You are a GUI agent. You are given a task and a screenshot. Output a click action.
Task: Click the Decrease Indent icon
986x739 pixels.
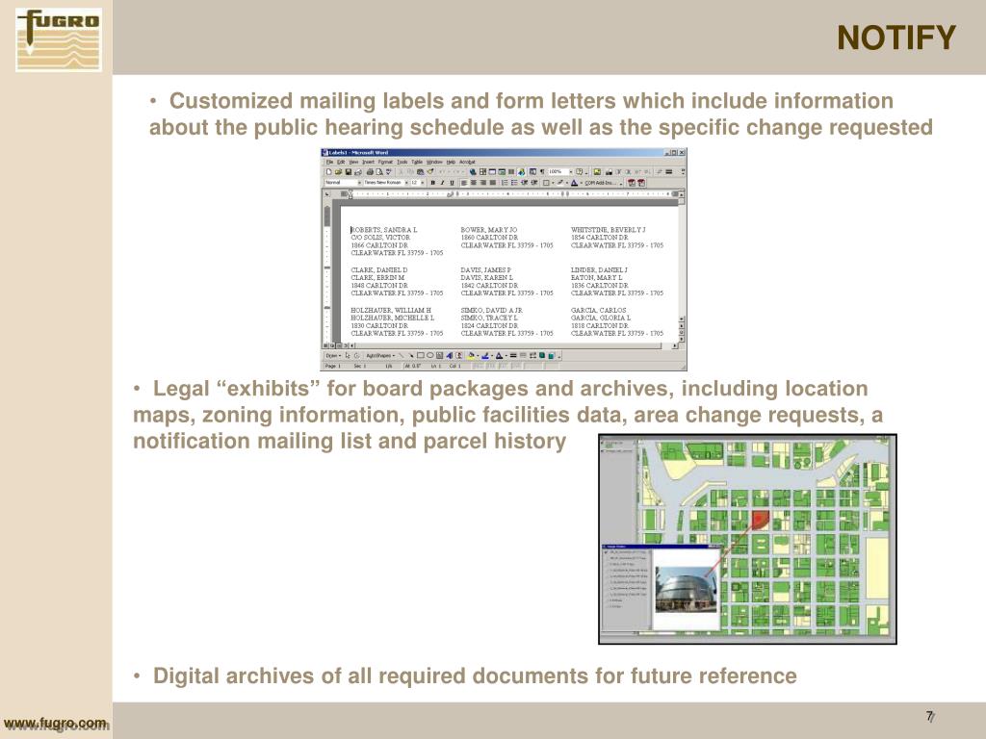coord(524,182)
